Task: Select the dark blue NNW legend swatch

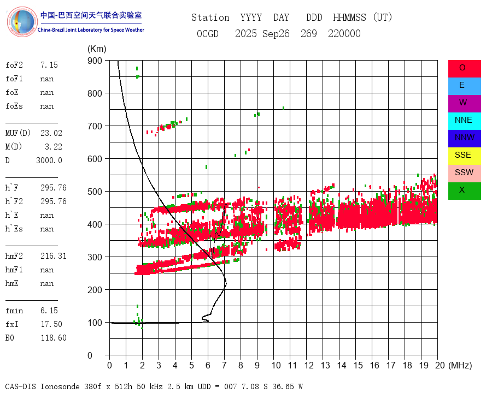Action: point(464,139)
